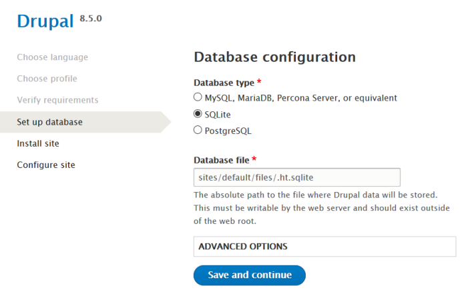Click the Choose language installation step

(52, 57)
